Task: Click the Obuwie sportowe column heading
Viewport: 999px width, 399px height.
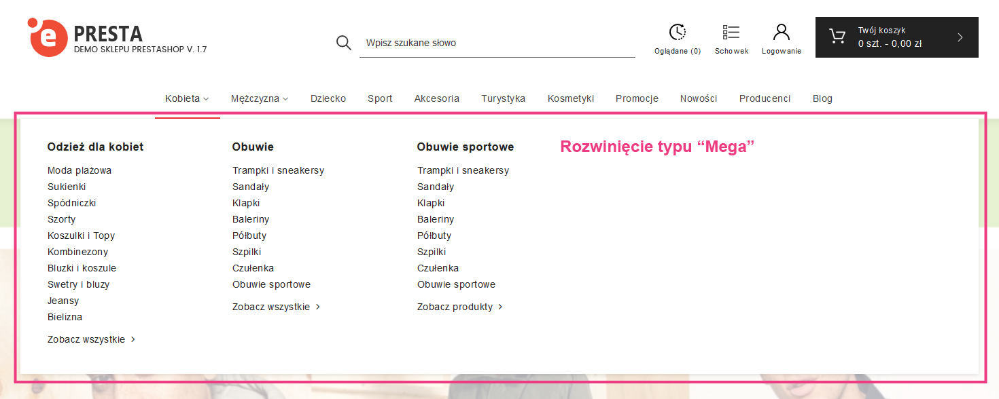Action: pyautogui.click(x=466, y=147)
